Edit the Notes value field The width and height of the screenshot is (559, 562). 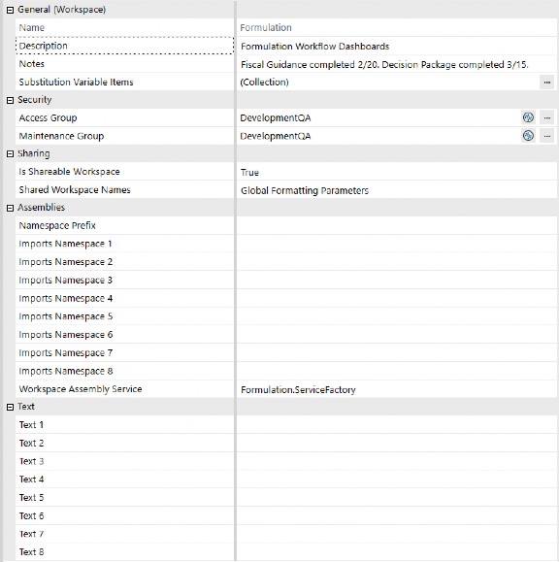tap(397, 64)
